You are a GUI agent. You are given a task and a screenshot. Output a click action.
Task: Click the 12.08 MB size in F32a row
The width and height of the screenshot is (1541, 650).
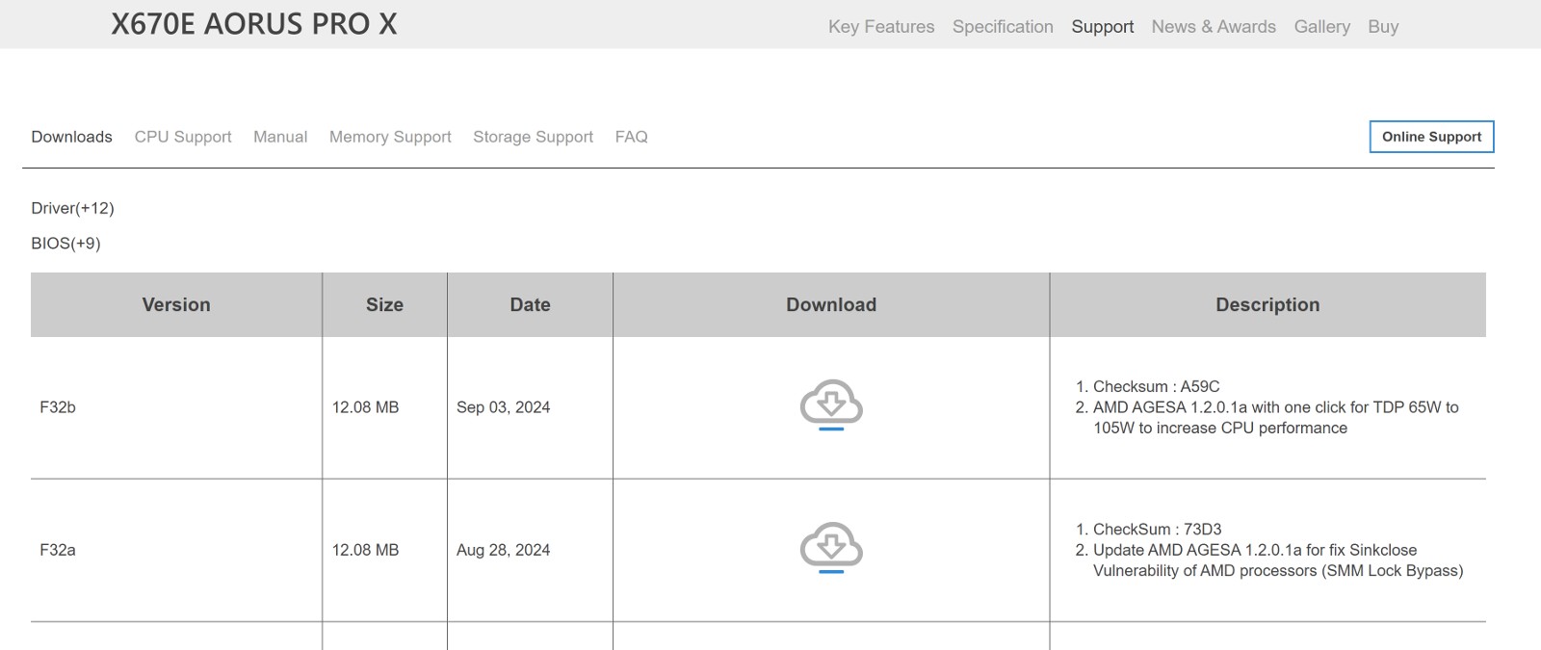point(365,550)
